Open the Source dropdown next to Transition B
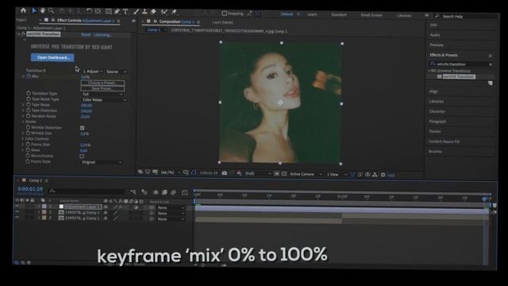This screenshot has height=286, width=508. [117, 71]
